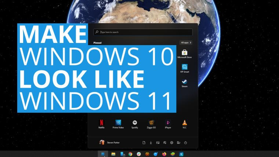Screen dimensions: 279x157
Task: Open the Downloads folder icon in Start
Action: click(151, 143)
